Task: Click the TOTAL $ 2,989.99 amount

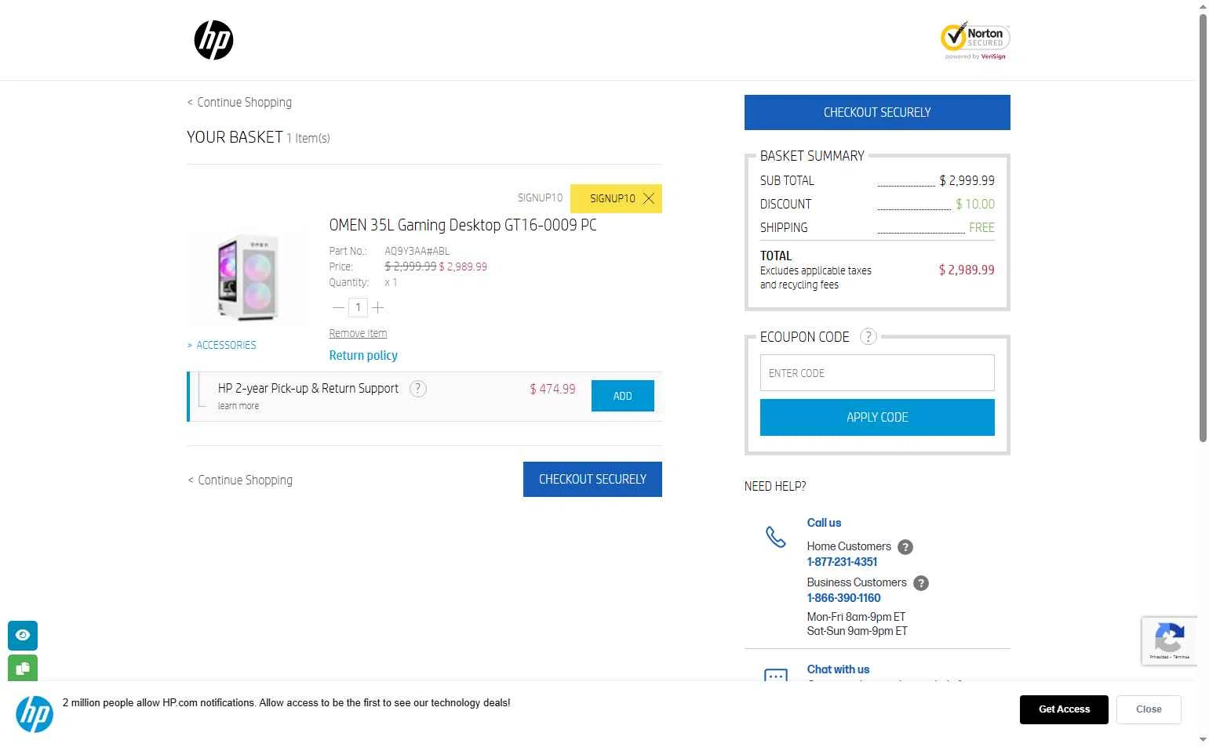Action: tap(967, 270)
